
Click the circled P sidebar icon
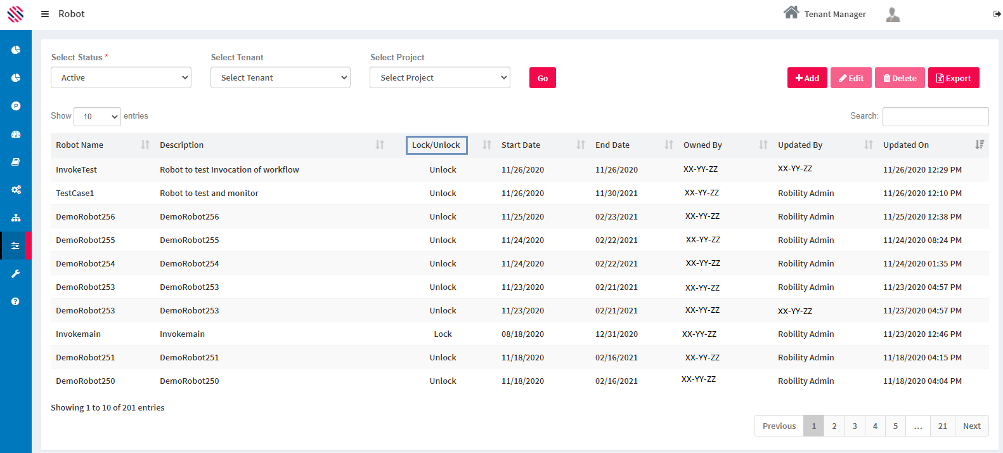(16, 106)
